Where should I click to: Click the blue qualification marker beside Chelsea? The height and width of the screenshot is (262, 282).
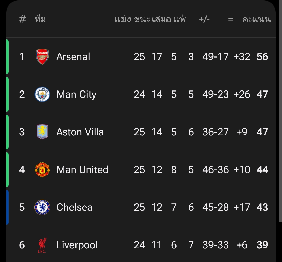(7, 207)
